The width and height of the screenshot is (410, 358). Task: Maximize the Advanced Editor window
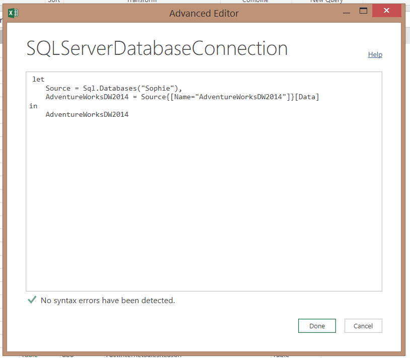(x=363, y=11)
